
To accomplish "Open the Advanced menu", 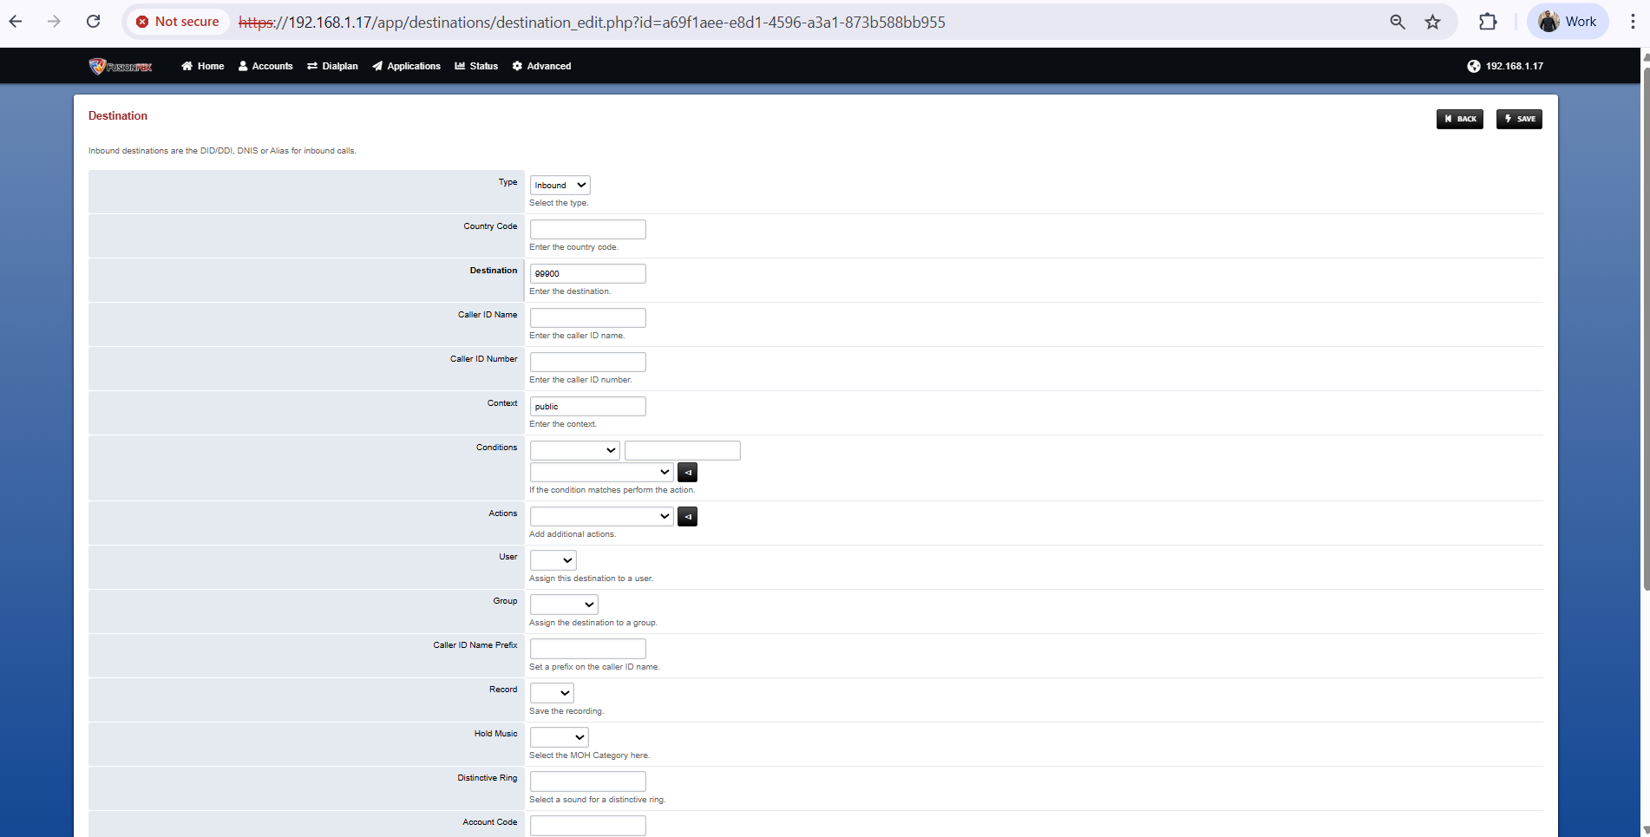I will tap(541, 66).
